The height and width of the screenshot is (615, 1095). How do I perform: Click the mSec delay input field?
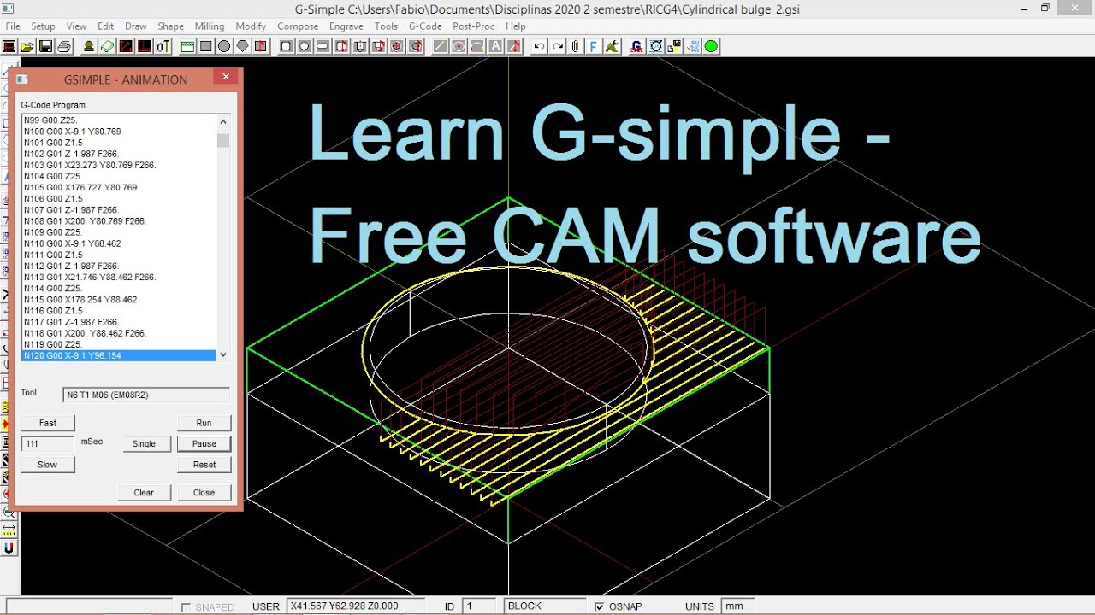[x=48, y=443]
